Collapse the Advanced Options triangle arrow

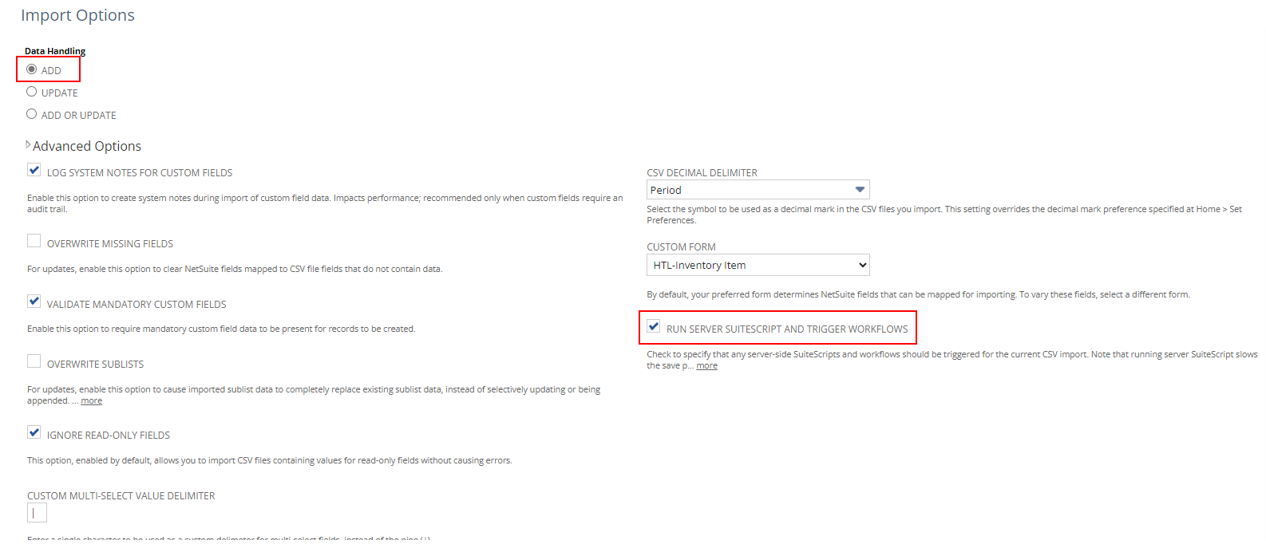pyautogui.click(x=28, y=145)
